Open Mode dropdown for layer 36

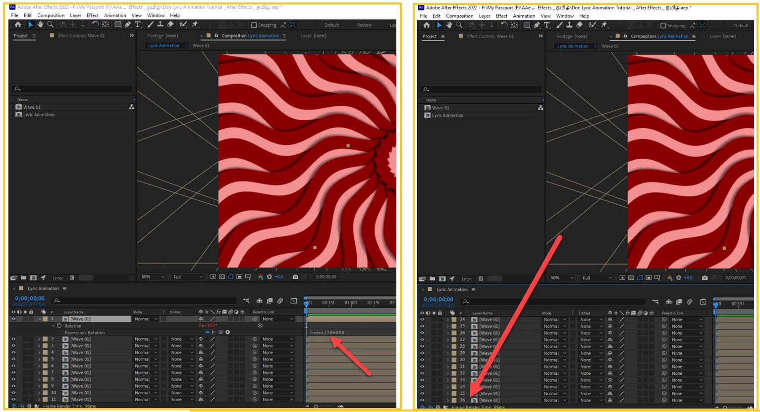click(555, 400)
